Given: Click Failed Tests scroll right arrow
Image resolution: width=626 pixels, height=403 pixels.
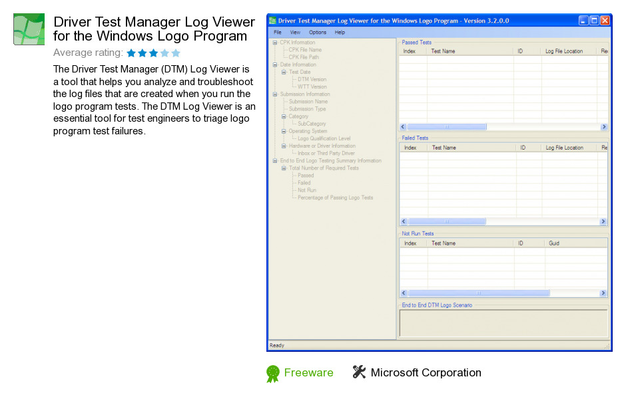Looking at the screenshot, I should coord(603,221).
